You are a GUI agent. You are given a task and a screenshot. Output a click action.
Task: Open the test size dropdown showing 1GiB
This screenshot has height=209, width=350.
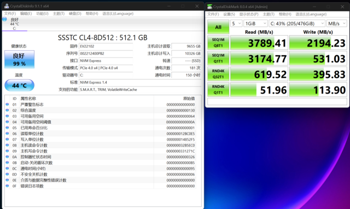255,24
